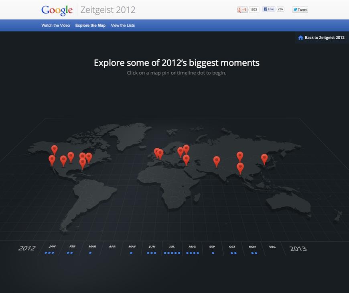This screenshot has width=349, height=293.
Task: Select the single dot under MAY
Action: click(131, 253)
